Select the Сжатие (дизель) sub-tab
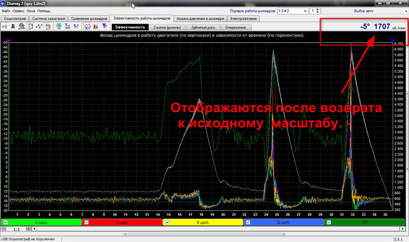 167,28
